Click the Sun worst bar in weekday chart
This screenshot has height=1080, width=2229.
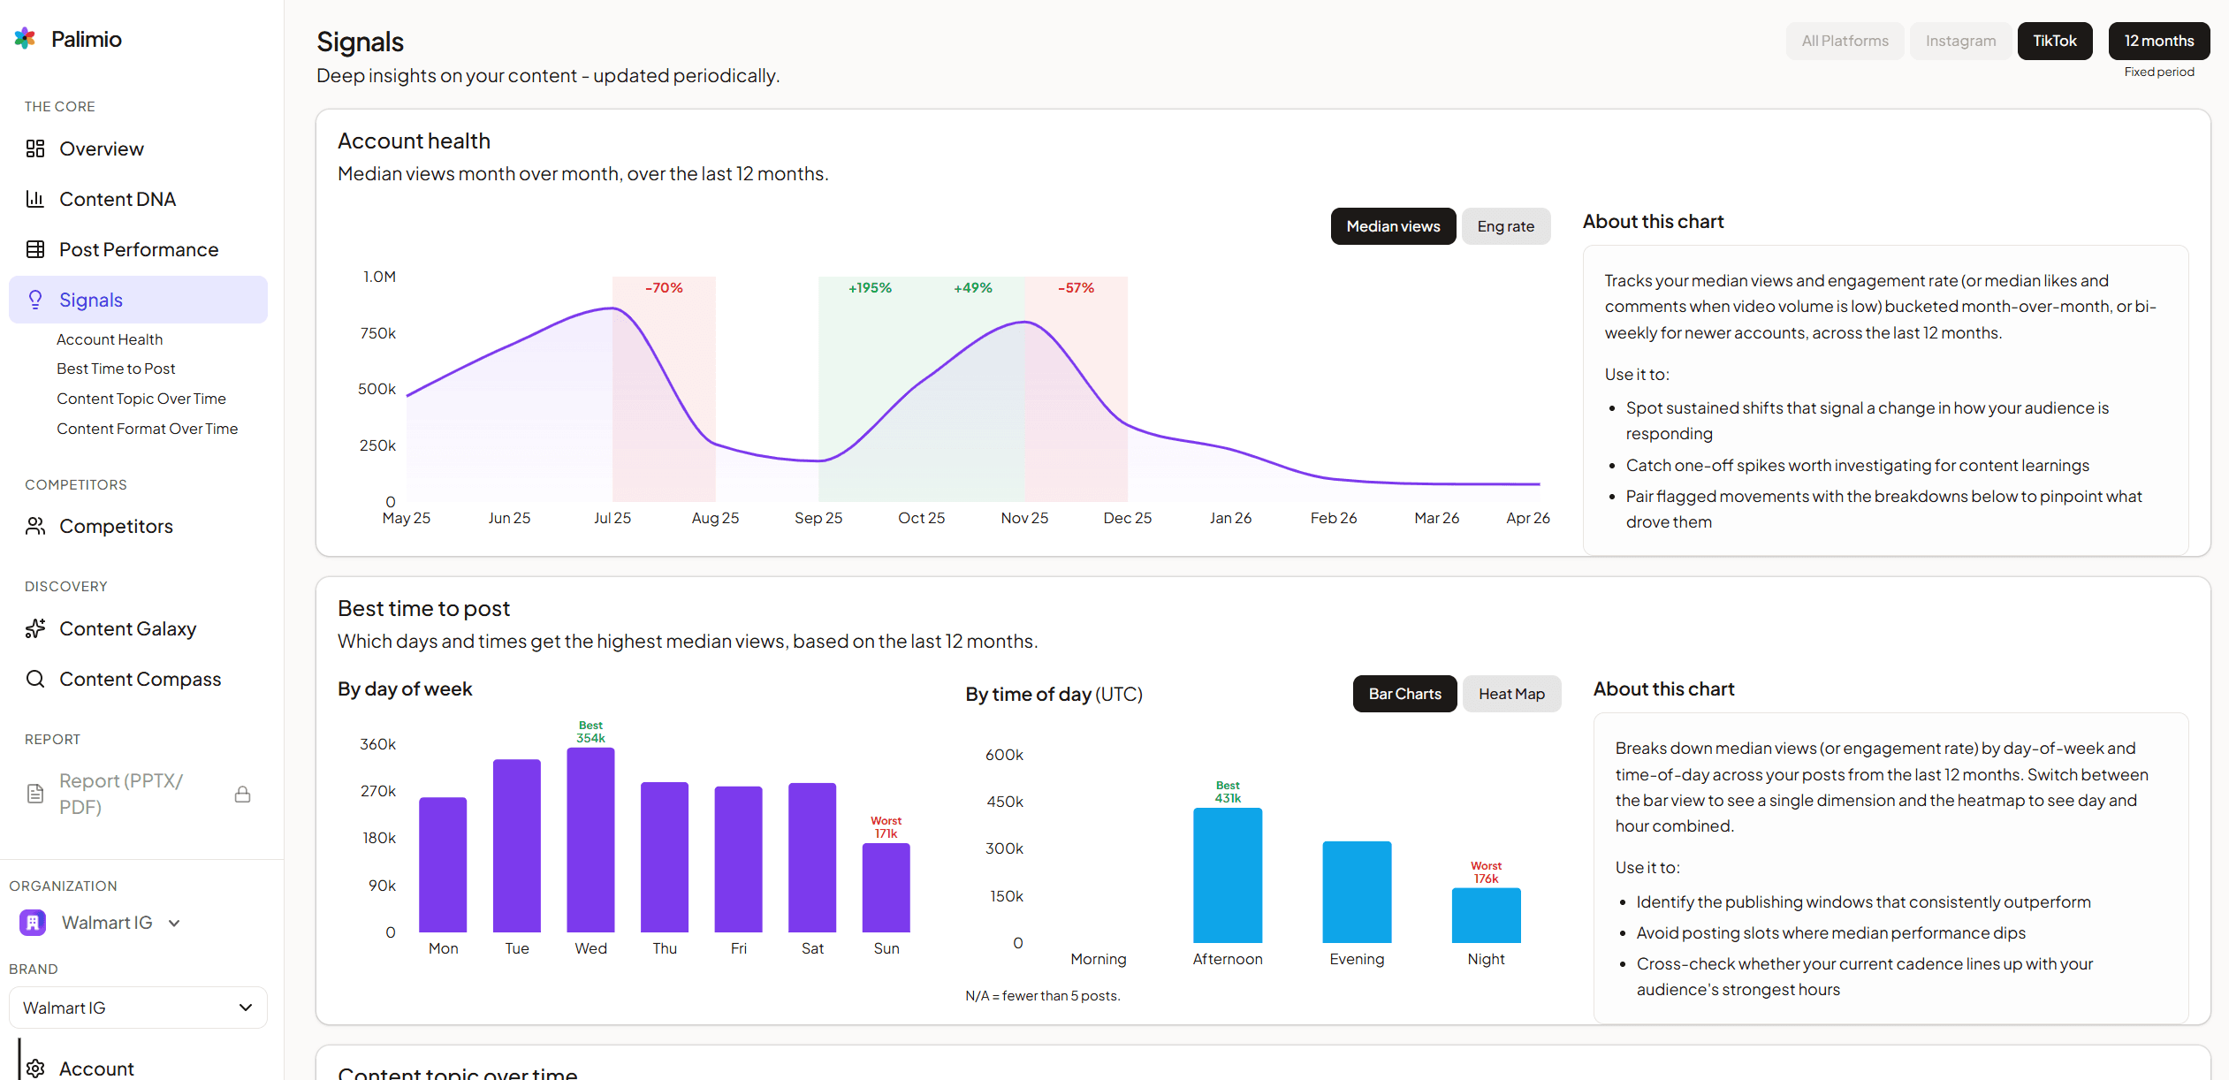click(886, 887)
